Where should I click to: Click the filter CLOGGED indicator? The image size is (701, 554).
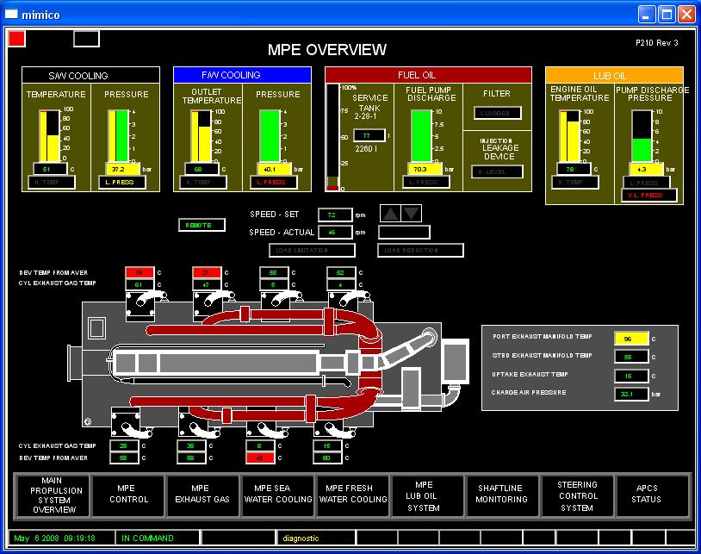coord(498,113)
